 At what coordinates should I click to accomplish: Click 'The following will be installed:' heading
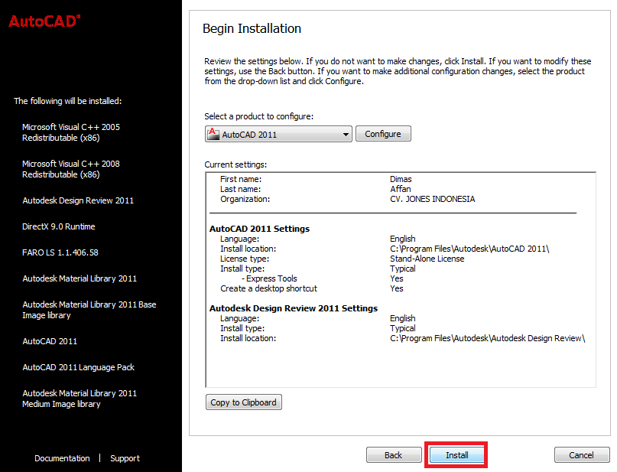68,101
